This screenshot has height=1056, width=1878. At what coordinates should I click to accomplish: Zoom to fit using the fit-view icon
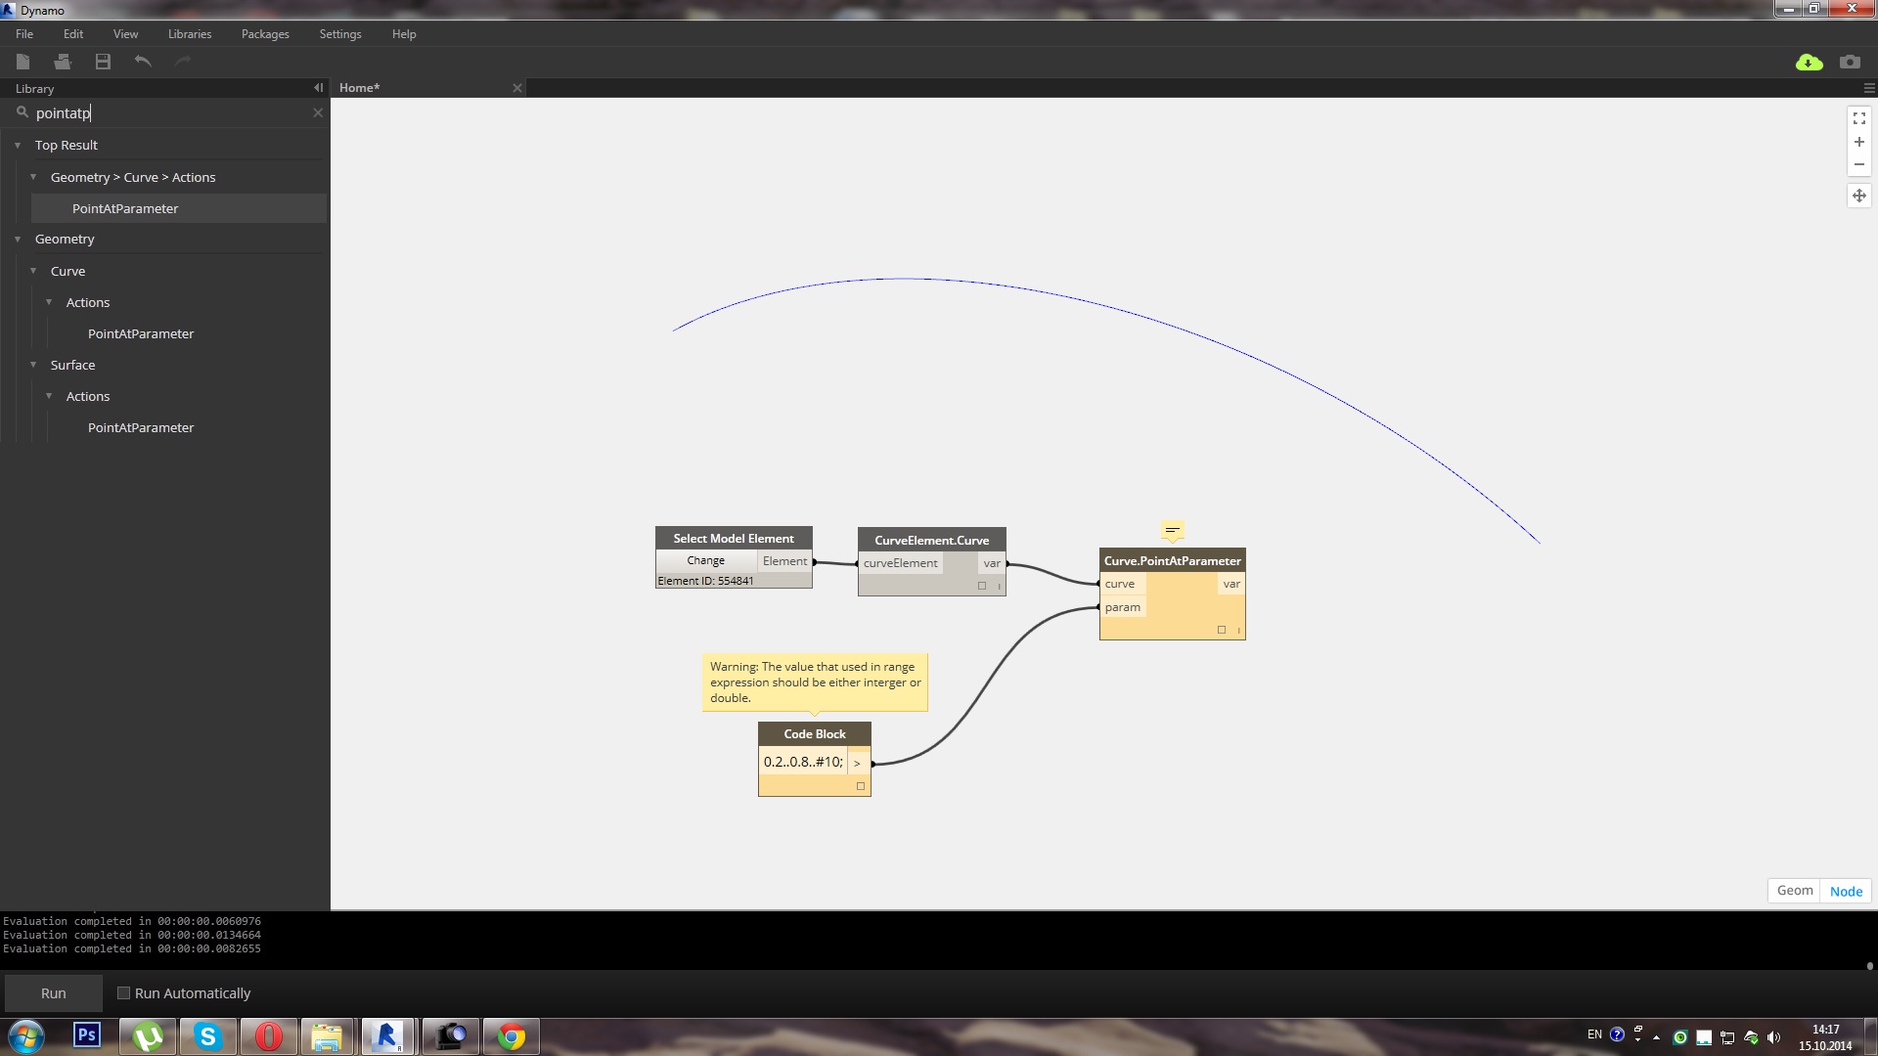point(1859,117)
